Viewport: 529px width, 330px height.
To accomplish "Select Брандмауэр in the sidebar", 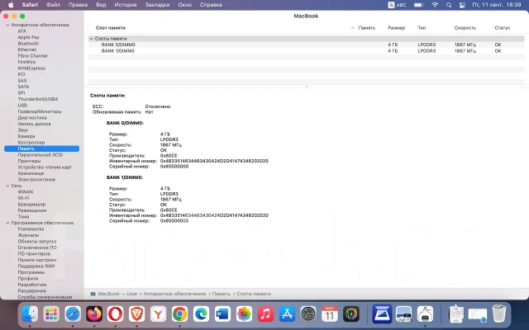I will click(x=31, y=205).
